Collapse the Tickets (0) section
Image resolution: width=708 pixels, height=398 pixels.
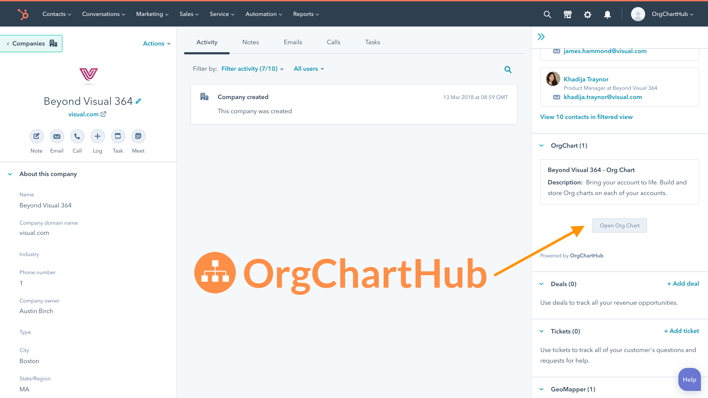pyautogui.click(x=542, y=331)
